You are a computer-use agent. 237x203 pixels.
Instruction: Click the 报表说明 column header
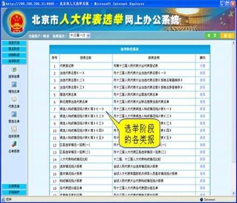click(x=154, y=58)
